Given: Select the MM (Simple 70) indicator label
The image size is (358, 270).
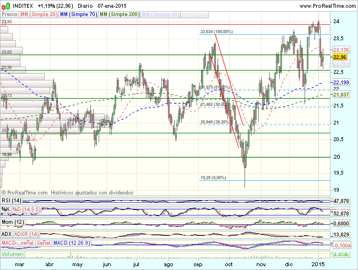Looking at the screenshot, I should click(77, 12).
